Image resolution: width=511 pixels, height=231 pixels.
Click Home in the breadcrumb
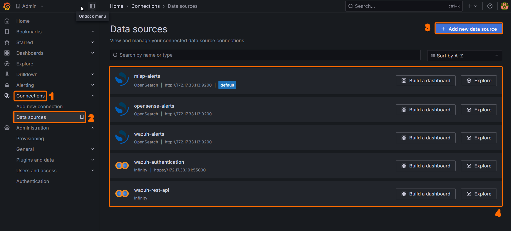tap(117, 6)
